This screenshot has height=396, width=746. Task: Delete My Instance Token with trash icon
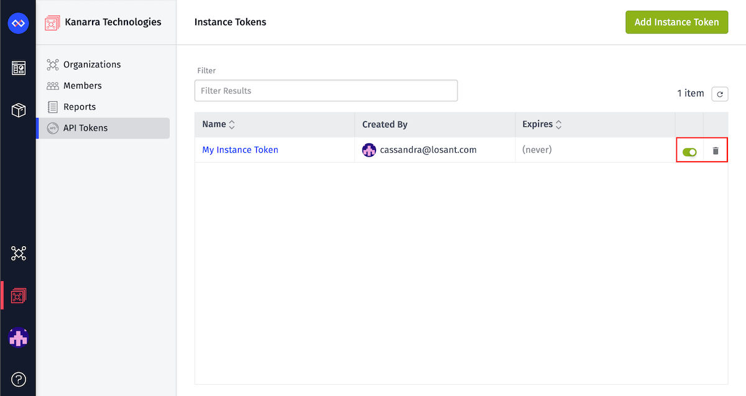tap(716, 150)
